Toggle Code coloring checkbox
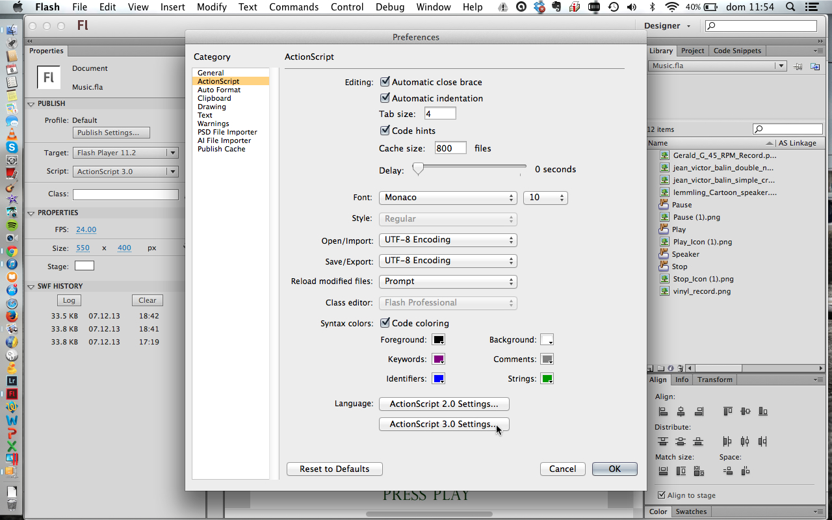The width and height of the screenshot is (832, 520). coord(385,323)
